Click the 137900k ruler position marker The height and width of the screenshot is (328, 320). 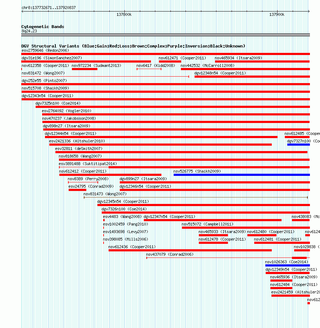coord(277,14)
